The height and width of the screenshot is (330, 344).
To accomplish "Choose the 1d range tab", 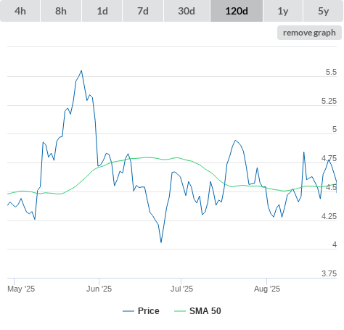I will tap(102, 11).
